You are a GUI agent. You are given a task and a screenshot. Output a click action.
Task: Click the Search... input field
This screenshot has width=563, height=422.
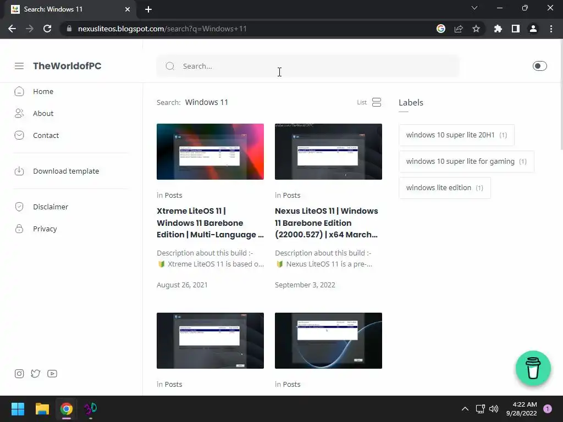point(308,66)
